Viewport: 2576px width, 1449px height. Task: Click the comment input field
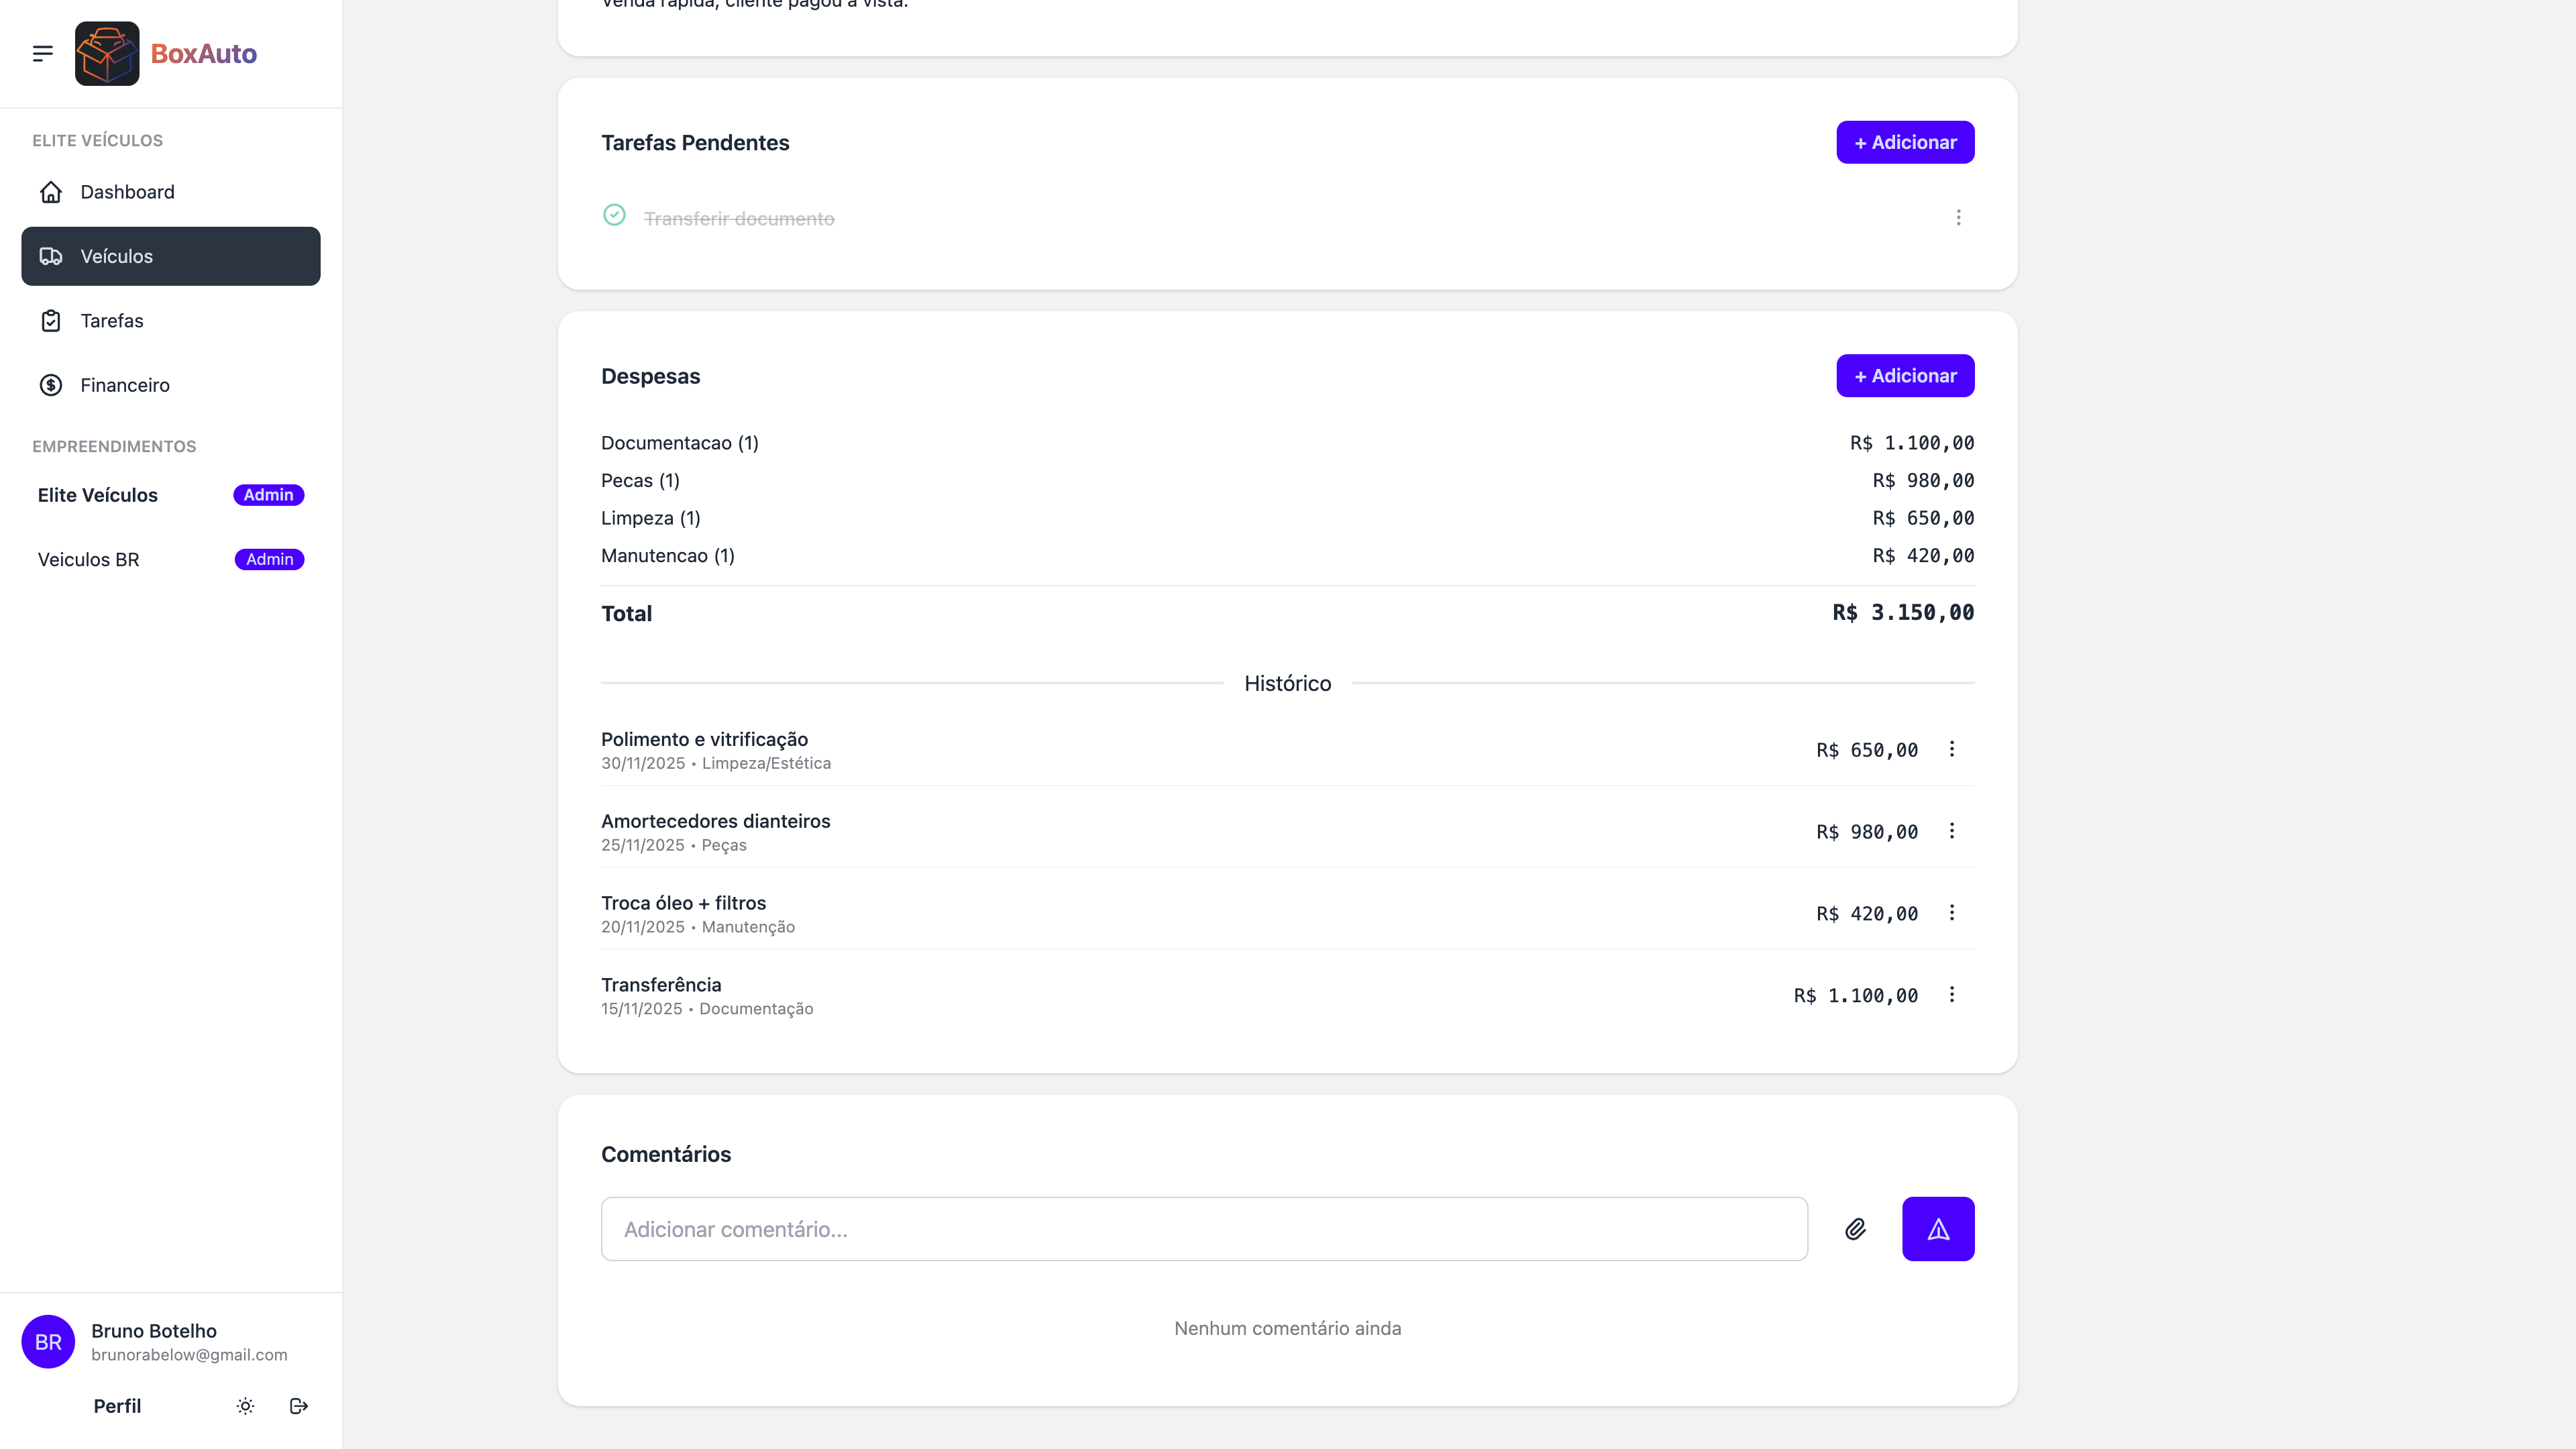tap(1203, 1229)
